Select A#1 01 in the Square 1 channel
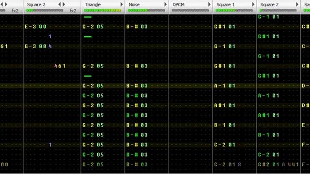Viewport: 310px width, 174px height. pyautogui.click(x=225, y=105)
